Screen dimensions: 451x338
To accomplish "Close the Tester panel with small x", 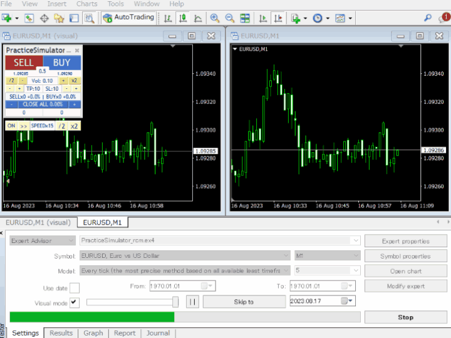I will coord(1,233).
